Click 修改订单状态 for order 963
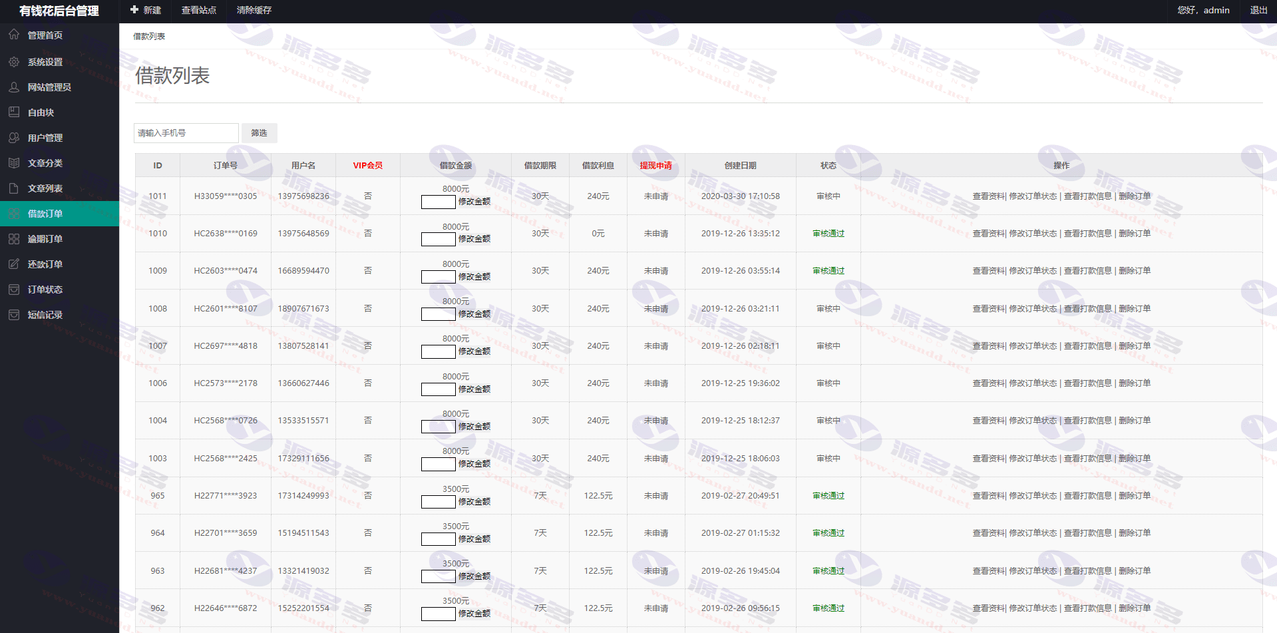The width and height of the screenshot is (1277, 633). coord(1033,571)
